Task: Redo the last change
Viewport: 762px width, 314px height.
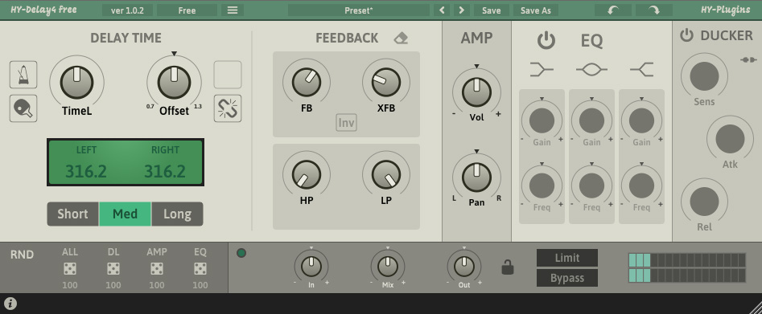Action: (654, 10)
